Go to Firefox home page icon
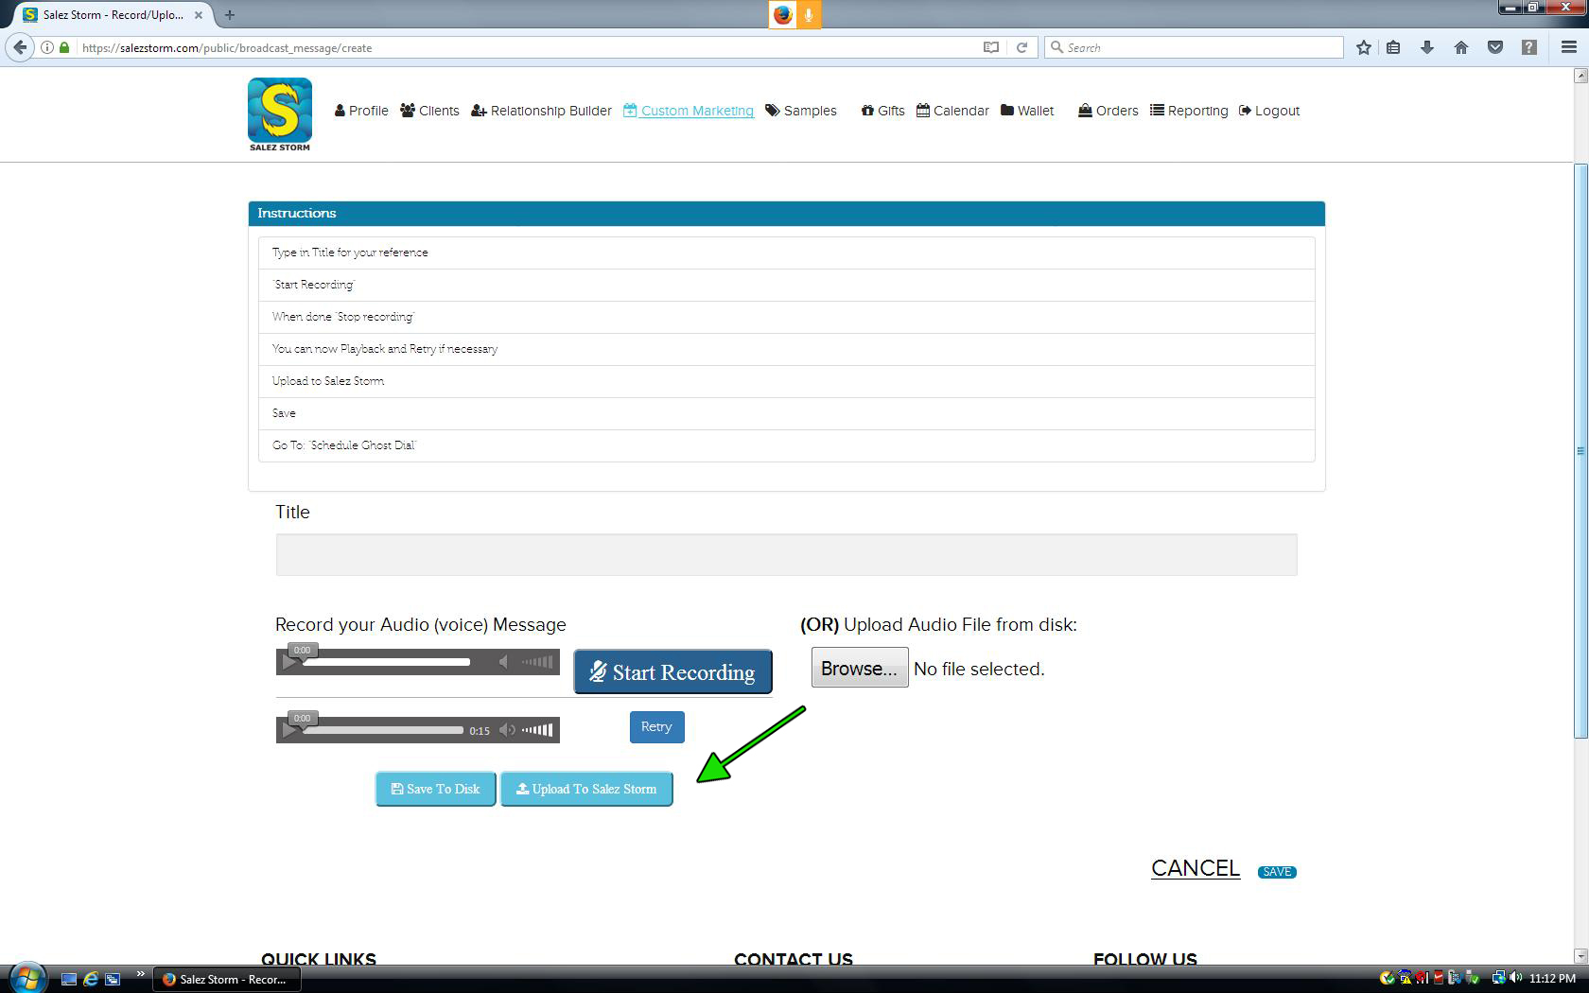This screenshot has height=993, width=1589. [1461, 47]
